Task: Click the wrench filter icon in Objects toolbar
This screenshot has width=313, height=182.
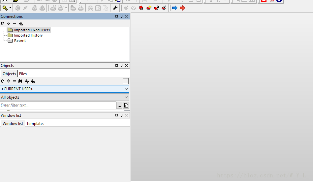Action: tap(26, 81)
